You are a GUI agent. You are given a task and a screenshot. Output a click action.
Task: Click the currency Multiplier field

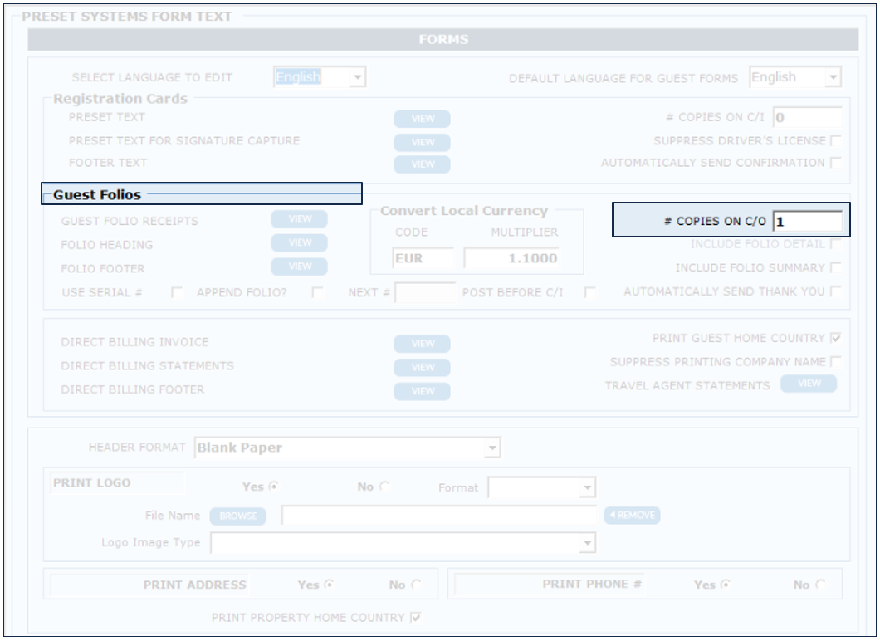click(511, 258)
